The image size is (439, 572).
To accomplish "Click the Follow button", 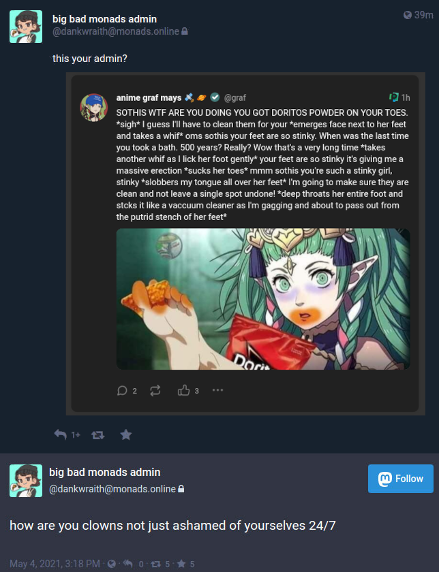I will point(401,479).
